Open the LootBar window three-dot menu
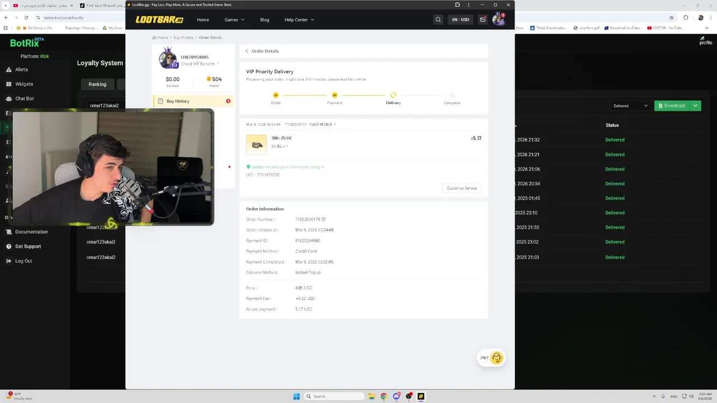 pos(469,4)
